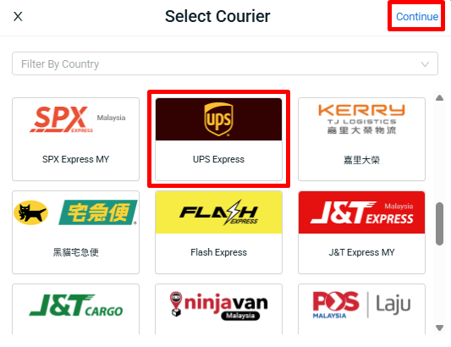Viewport: 451px width, 347px height.
Task: Click the courier list scrollbar thumb
Action: click(x=439, y=223)
